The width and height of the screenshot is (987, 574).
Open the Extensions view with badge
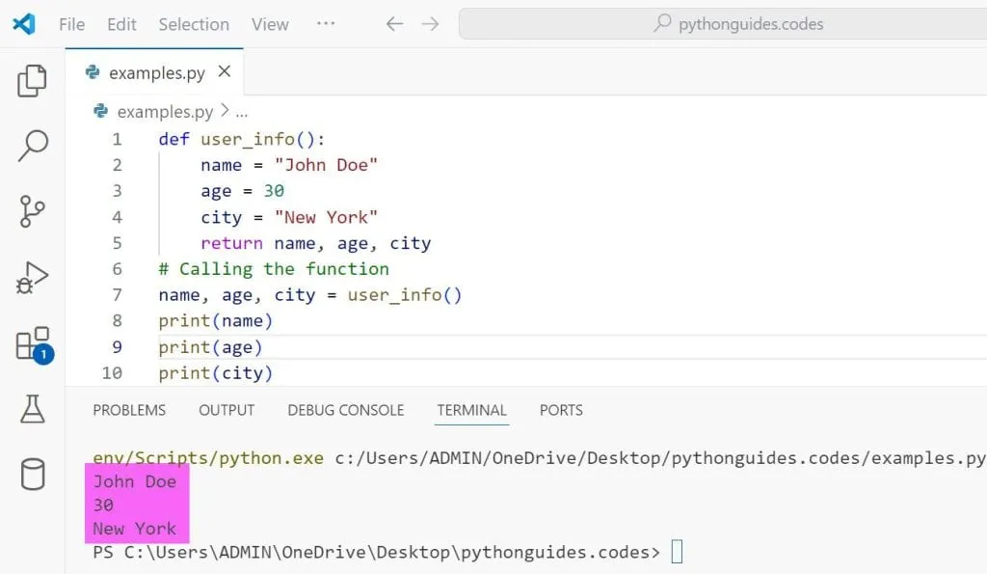pyautogui.click(x=35, y=345)
